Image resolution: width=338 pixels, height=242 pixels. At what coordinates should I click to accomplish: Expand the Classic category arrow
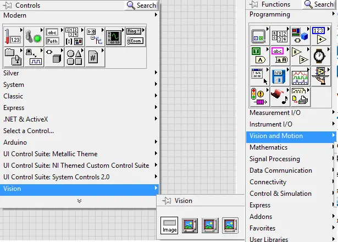click(x=156, y=96)
